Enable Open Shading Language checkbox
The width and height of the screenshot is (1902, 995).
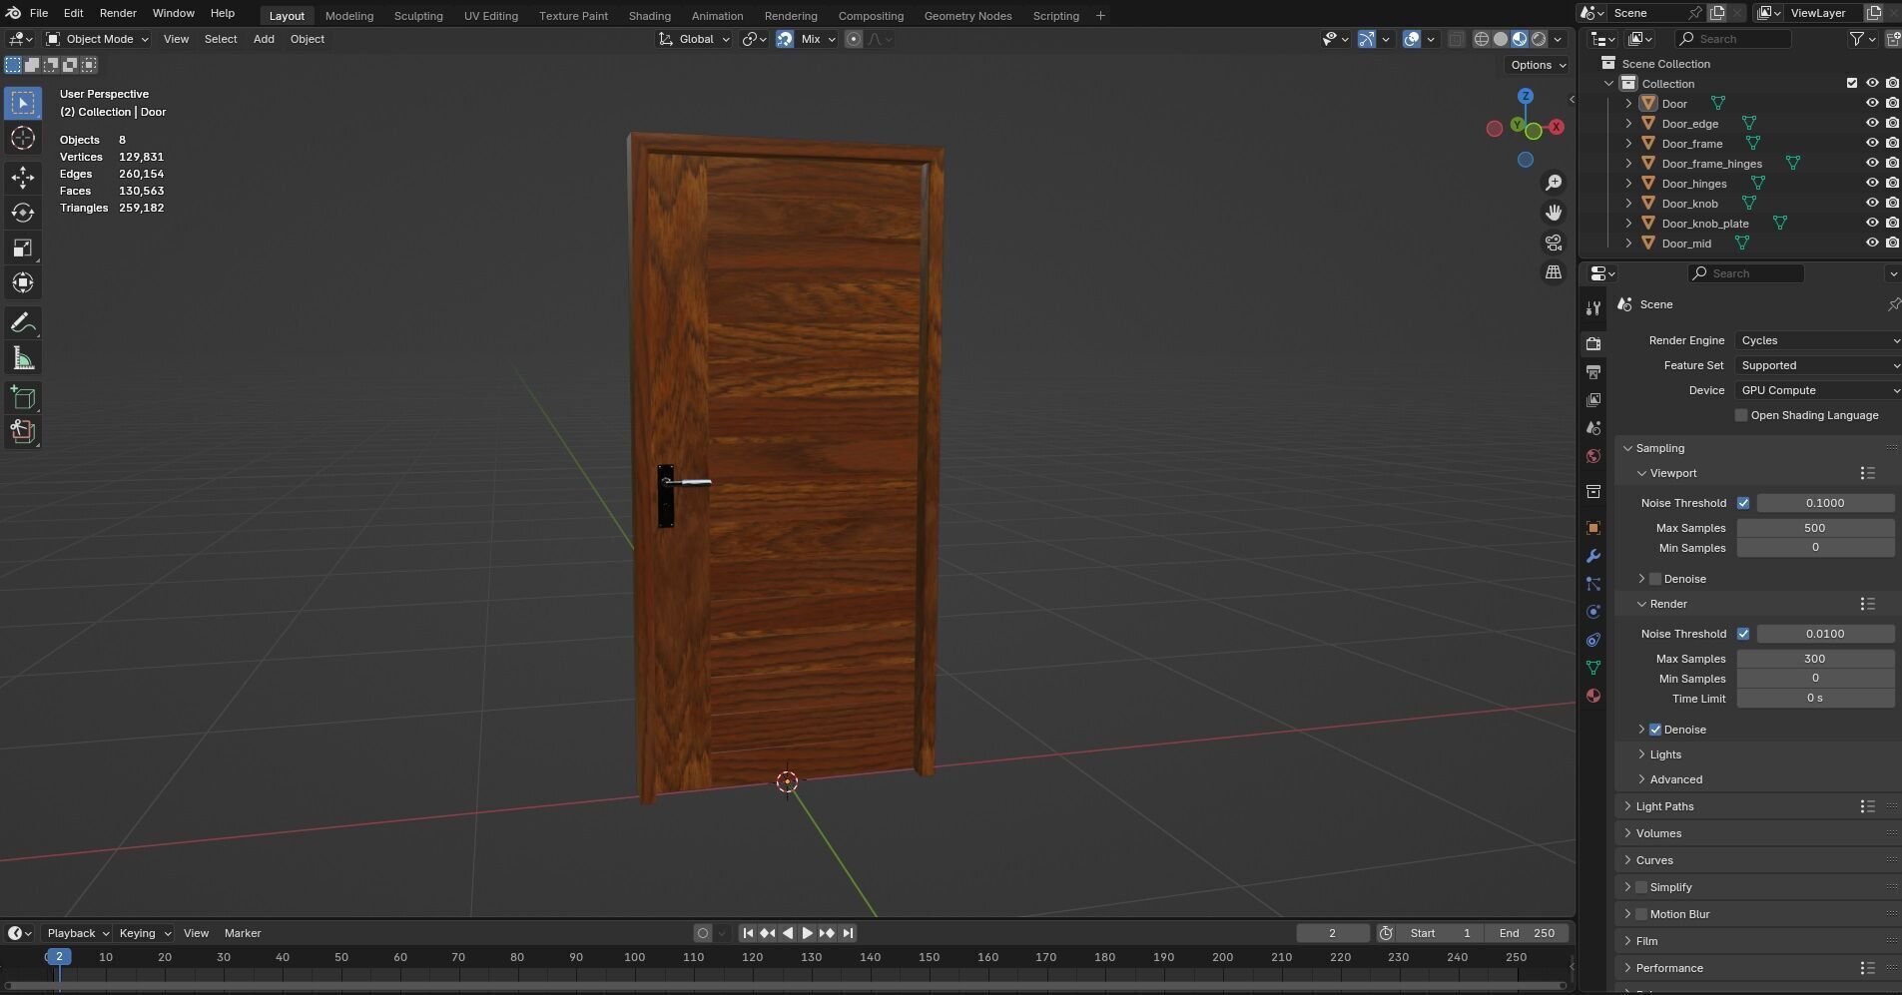[x=1741, y=415]
